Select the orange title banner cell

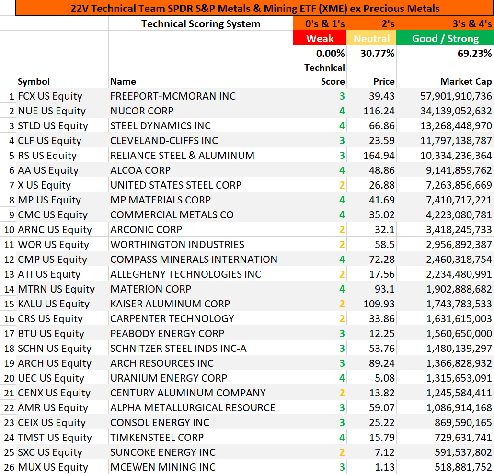pyautogui.click(x=254, y=8)
